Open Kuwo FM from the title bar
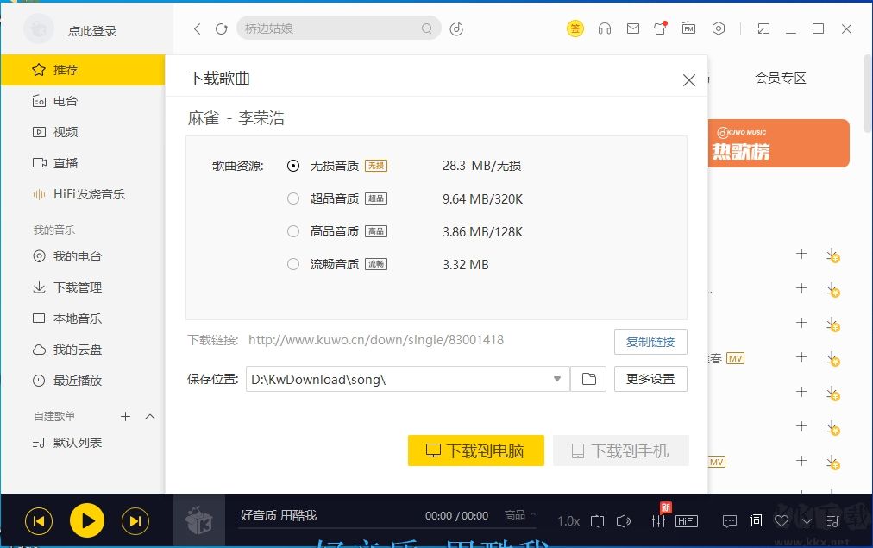Image resolution: width=873 pixels, height=548 pixels. (688, 28)
